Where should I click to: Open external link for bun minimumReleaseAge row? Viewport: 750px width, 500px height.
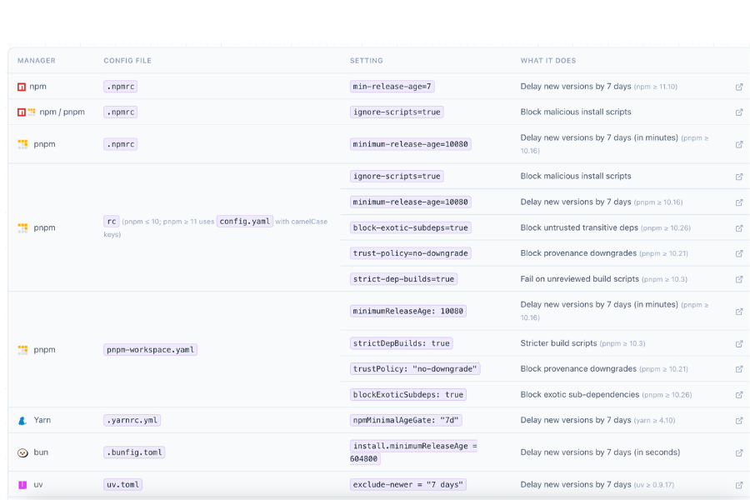tap(739, 452)
